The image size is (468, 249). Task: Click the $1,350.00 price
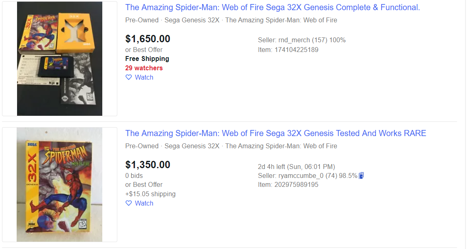[x=148, y=165]
